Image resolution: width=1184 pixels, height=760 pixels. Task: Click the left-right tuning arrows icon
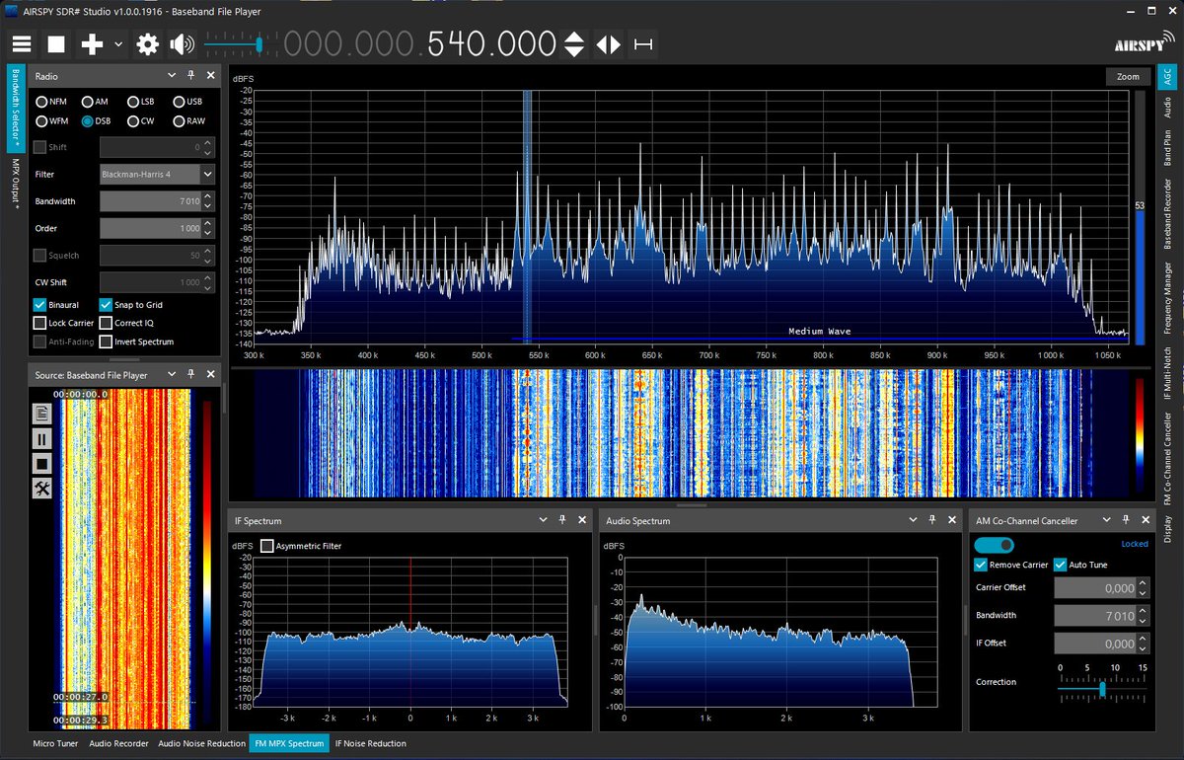click(609, 44)
